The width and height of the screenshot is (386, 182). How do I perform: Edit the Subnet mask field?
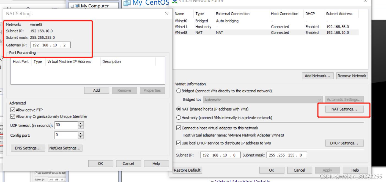click(286, 155)
